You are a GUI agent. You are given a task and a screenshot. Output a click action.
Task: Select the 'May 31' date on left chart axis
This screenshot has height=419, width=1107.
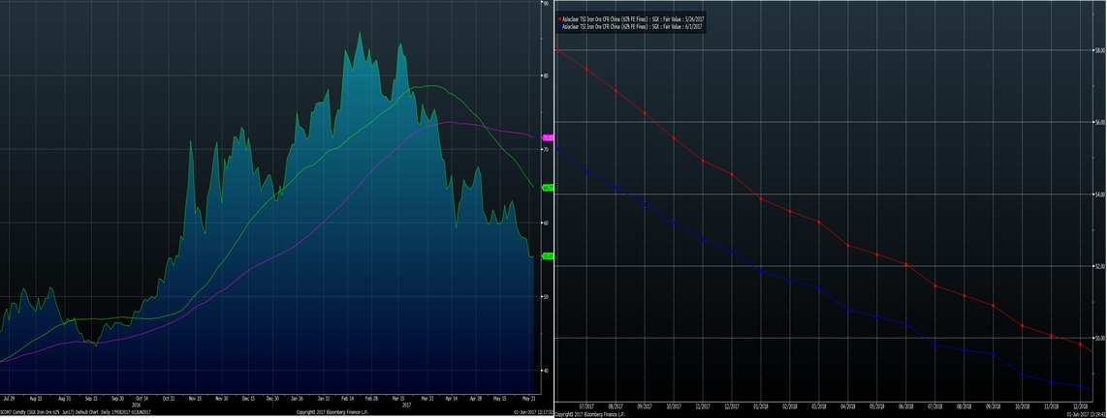tap(528, 398)
